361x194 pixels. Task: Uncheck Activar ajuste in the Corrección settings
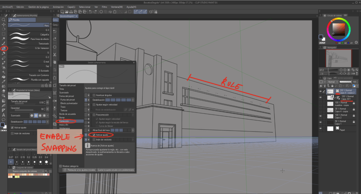[94, 135]
